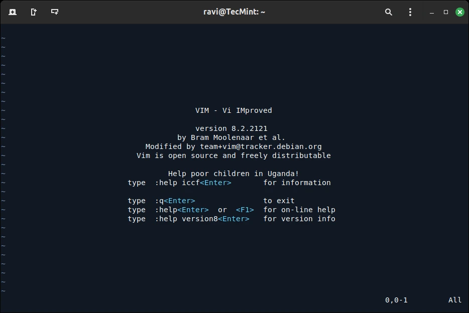Click the new session icon in header bar
Image resolution: width=469 pixels, height=313 pixels.
click(x=13, y=12)
